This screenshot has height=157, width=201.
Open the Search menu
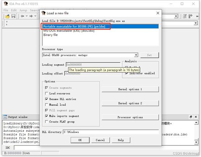(35, 10)
